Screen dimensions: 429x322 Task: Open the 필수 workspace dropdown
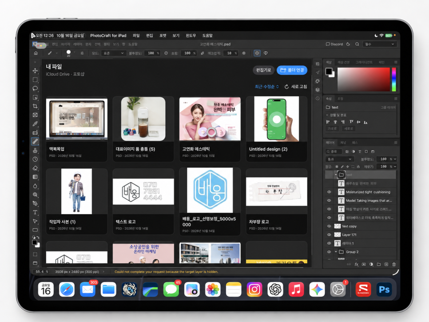[x=380, y=44]
